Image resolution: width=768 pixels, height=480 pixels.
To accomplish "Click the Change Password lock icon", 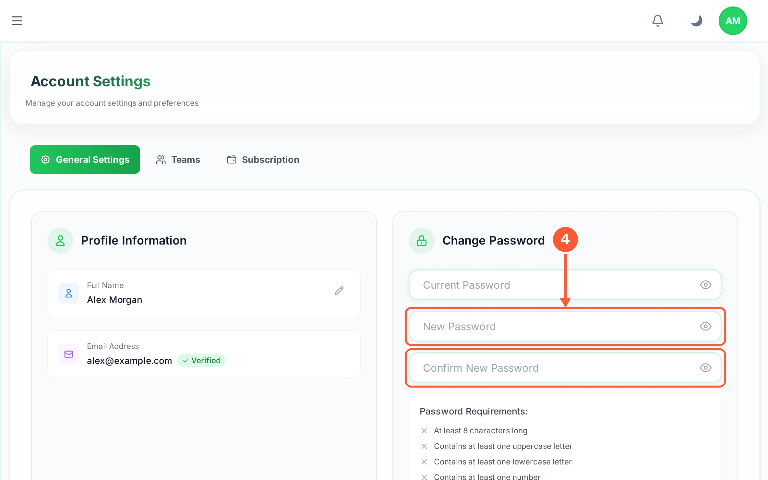I will click(x=422, y=241).
